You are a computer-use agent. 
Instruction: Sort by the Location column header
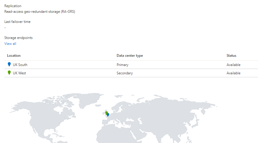click(14, 56)
